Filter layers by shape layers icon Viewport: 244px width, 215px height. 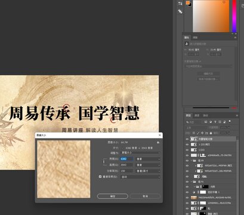click(220, 122)
